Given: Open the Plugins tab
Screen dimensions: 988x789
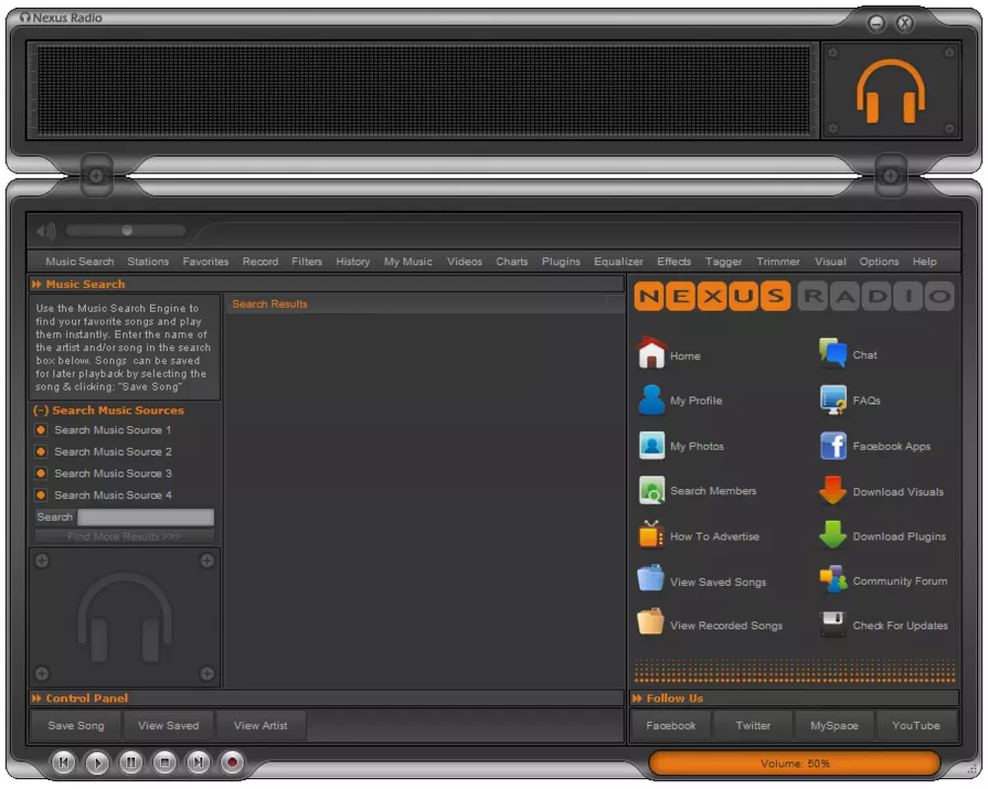Looking at the screenshot, I should pyautogui.click(x=561, y=261).
